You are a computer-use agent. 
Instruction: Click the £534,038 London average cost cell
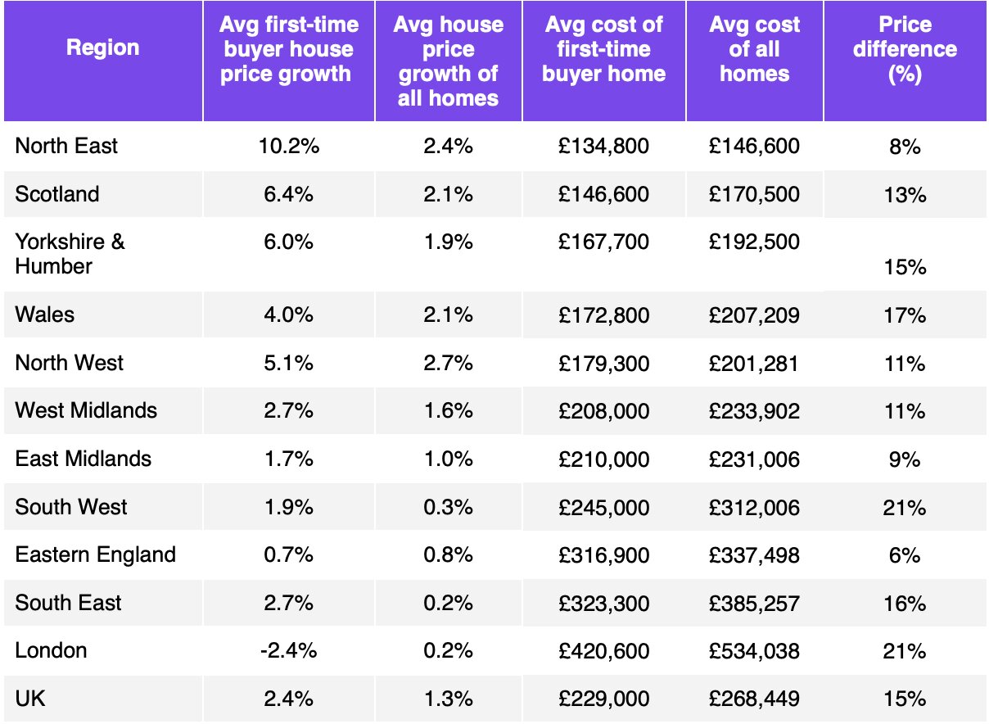[754, 651]
